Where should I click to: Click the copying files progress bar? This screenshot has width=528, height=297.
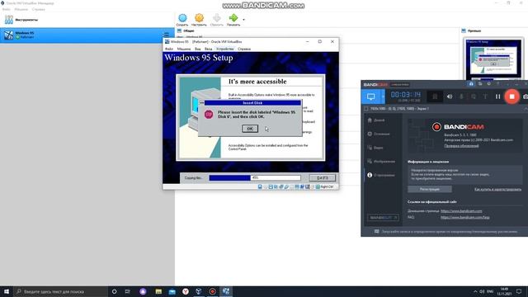pos(255,178)
